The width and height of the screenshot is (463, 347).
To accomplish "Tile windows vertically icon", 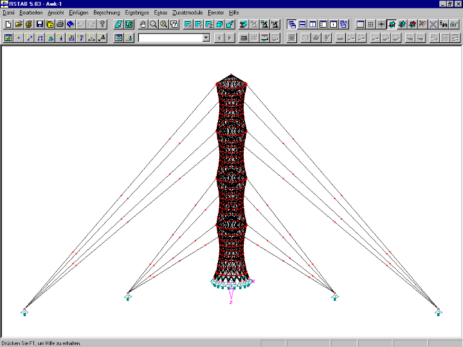I will point(313,24).
